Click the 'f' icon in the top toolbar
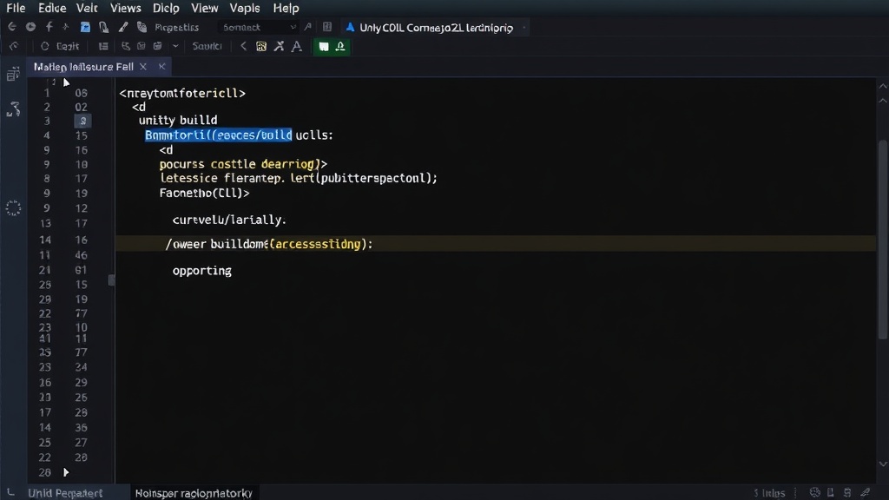This screenshot has height=500, width=889. pyautogui.click(x=49, y=27)
